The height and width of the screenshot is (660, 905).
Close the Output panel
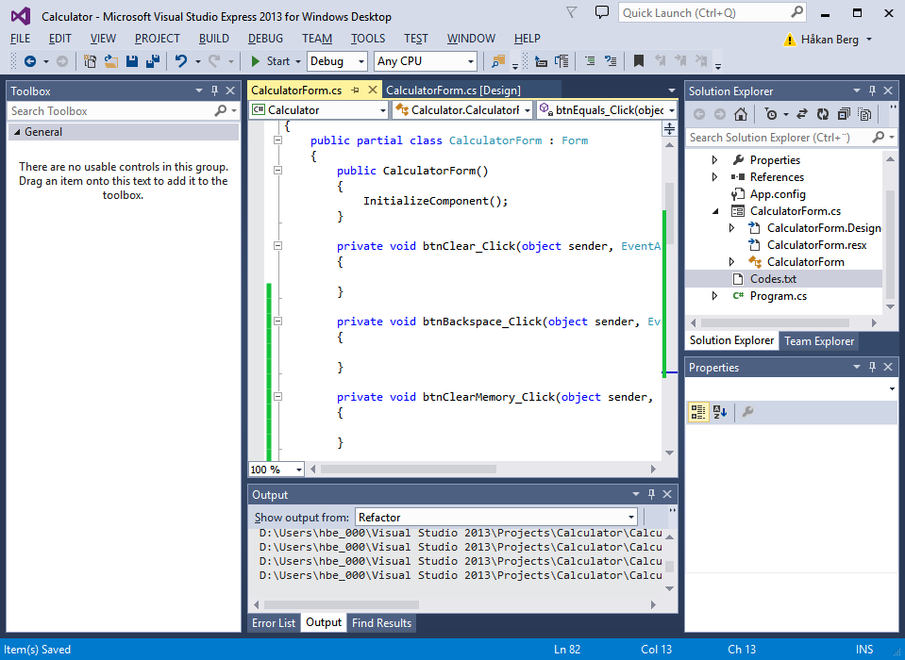coord(667,494)
